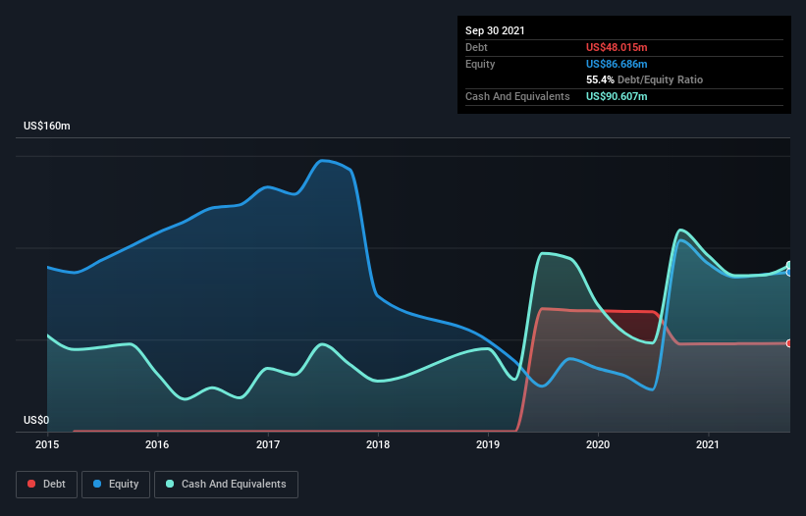Viewport: 806px width, 516px height.
Task: Click the Equity label in tooltip
Action: 480,64
